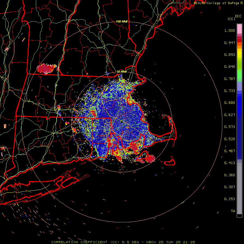Viewport: 244px width, 244px height.
Task: Click the 0.413 color scale value
Action: [x=230, y=163]
